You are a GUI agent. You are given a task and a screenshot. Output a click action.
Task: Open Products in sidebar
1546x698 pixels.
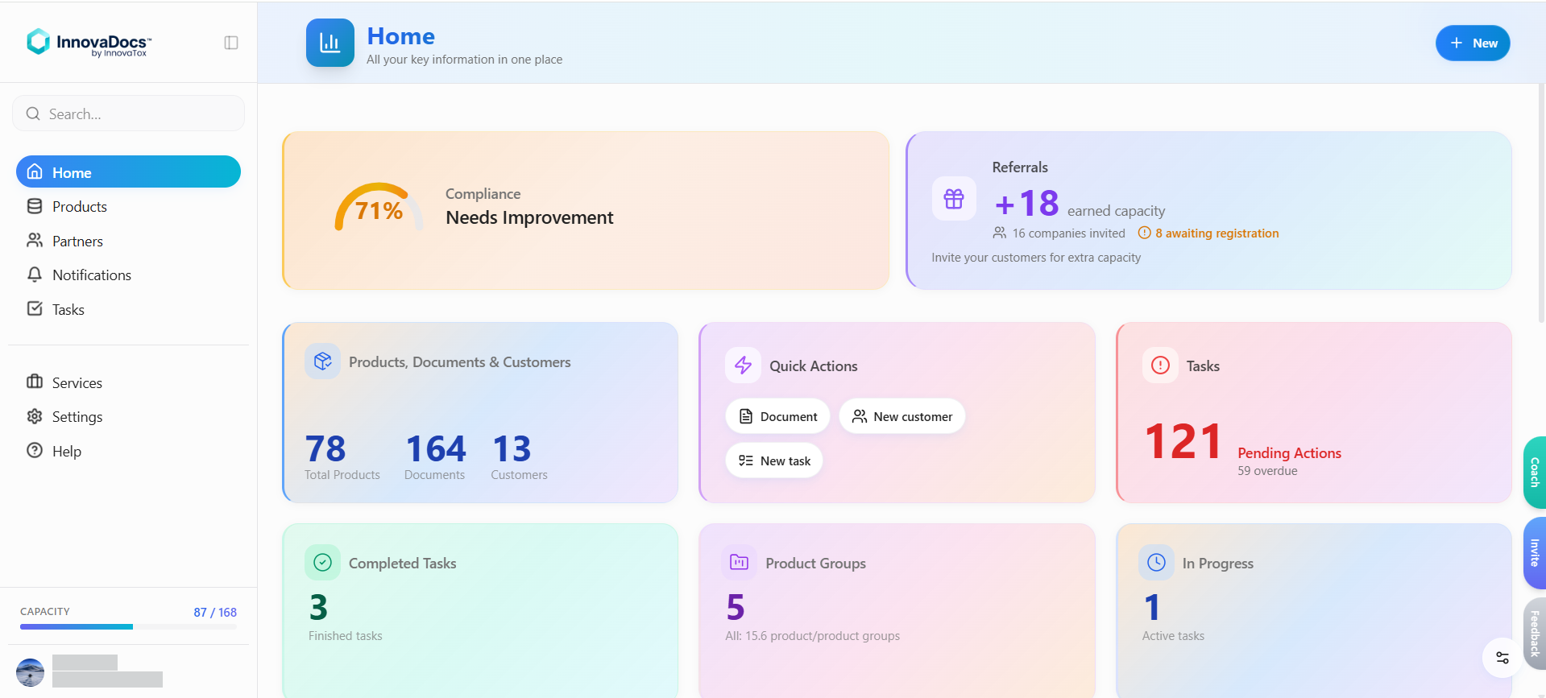[x=128, y=206]
